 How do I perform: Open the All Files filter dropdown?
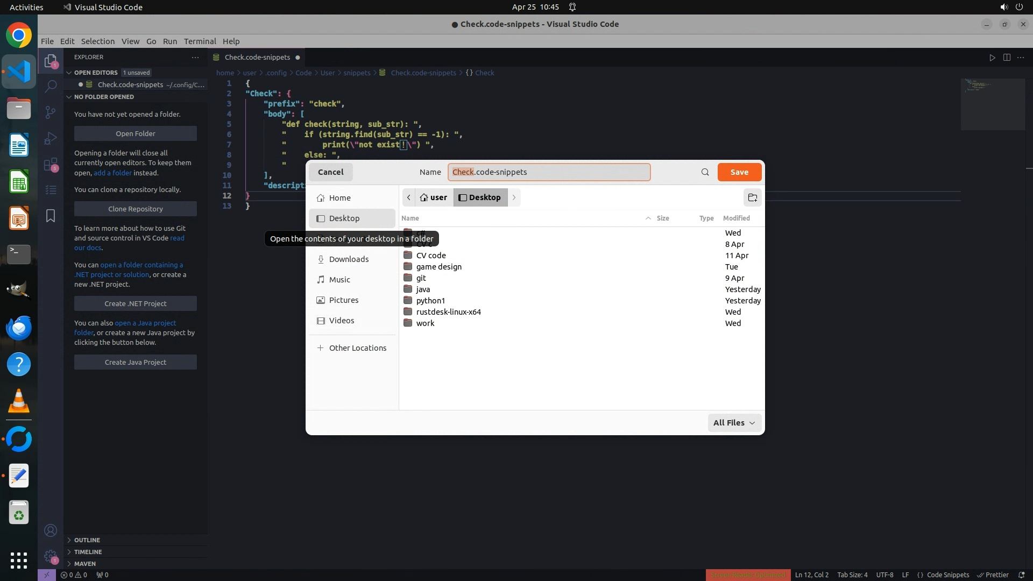[x=734, y=423]
